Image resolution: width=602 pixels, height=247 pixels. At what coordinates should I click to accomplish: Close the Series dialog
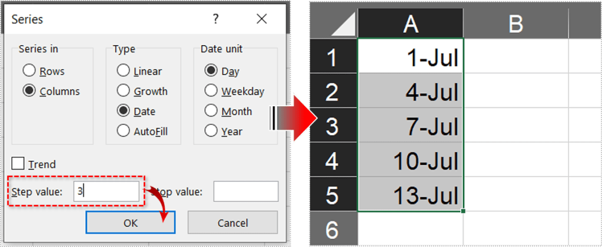pyautogui.click(x=261, y=19)
